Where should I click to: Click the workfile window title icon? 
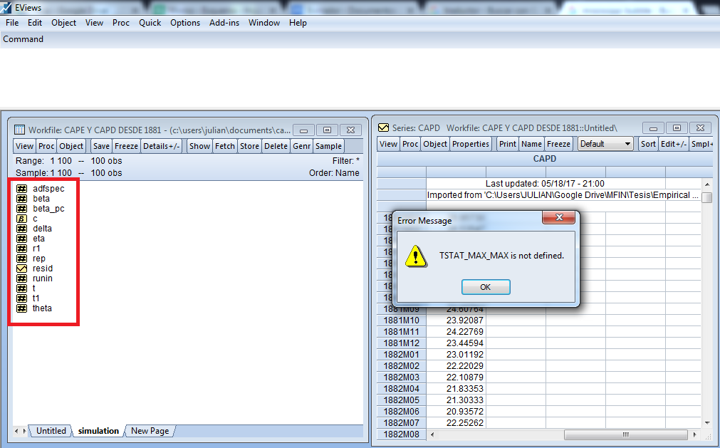click(19, 130)
